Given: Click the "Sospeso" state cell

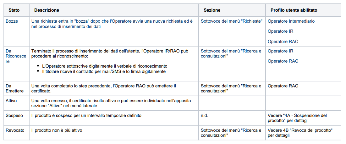Looking at the screenshot, I should (x=14, y=115).
